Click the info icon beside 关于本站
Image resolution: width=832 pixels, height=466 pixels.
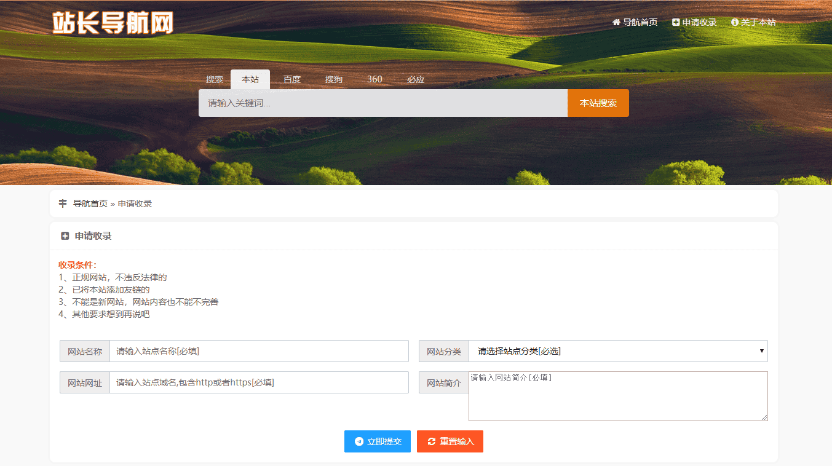tap(735, 22)
